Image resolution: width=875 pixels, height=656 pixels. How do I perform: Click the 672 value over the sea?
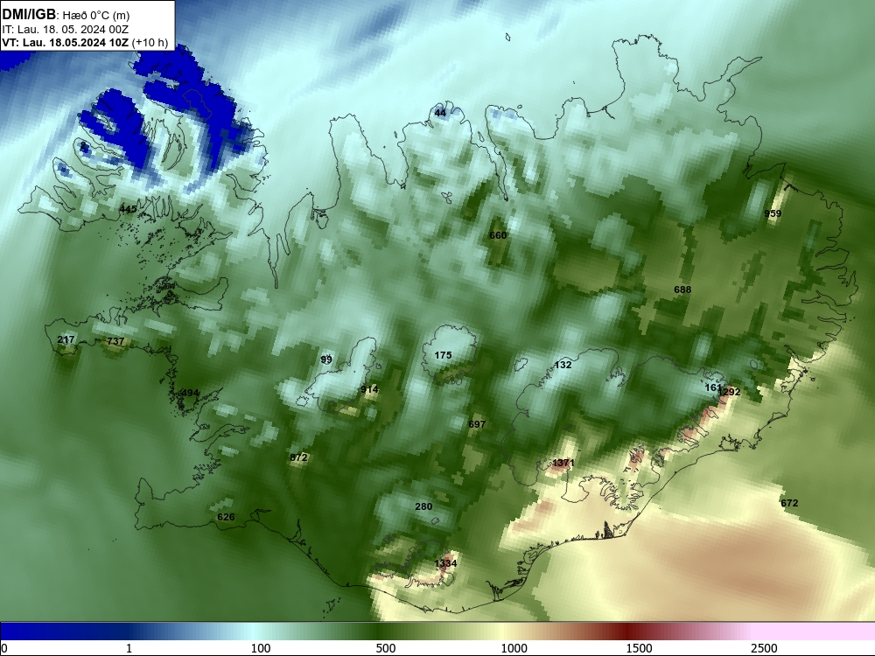click(x=789, y=503)
